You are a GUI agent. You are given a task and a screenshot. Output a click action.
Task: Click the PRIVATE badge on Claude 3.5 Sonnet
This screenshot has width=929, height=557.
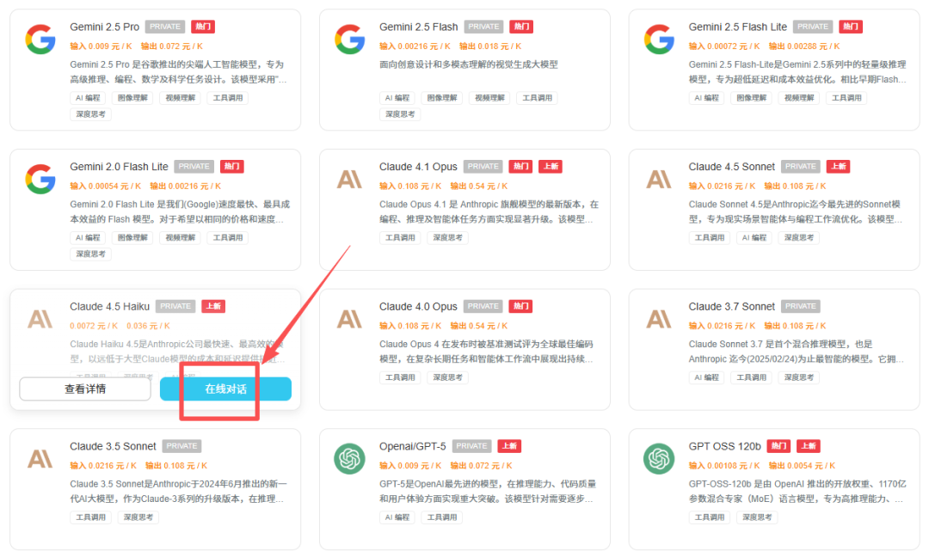(181, 446)
